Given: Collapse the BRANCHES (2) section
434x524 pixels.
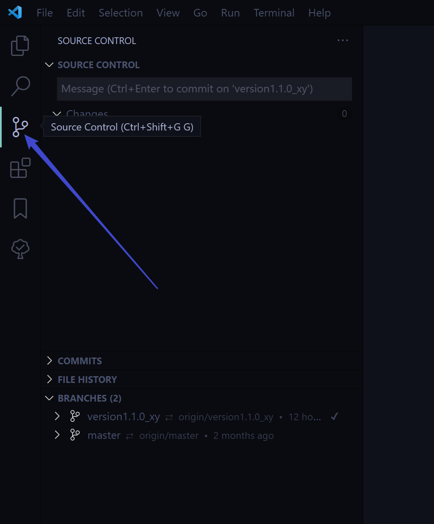Looking at the screenshot, I should pyautogui.click(x=49, y=398).
